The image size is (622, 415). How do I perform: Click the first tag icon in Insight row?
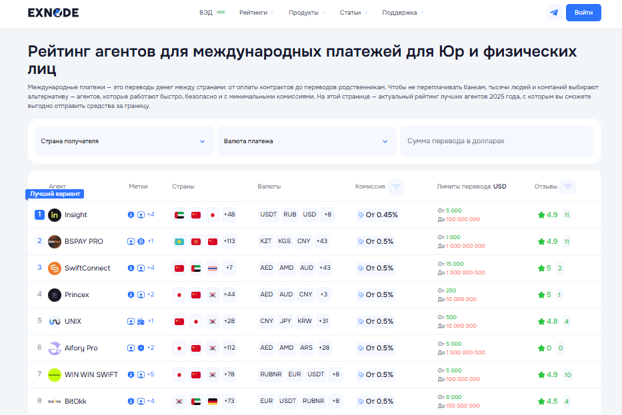131,215
